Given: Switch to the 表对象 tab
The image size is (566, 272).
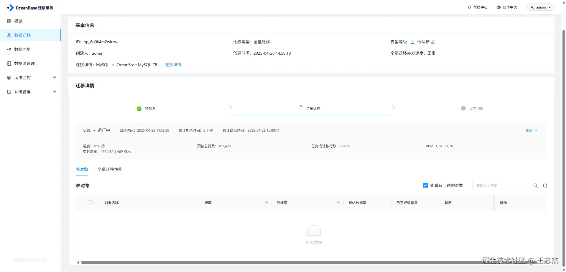Looking at the screenshot, I should click(82, 169).
